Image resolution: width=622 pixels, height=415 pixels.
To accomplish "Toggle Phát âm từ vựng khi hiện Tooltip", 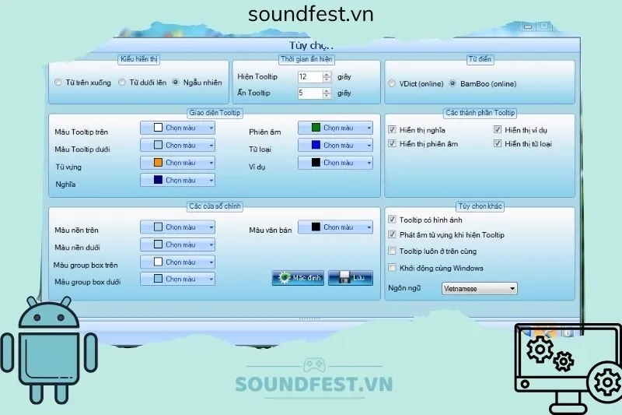I will coord(393,235).
